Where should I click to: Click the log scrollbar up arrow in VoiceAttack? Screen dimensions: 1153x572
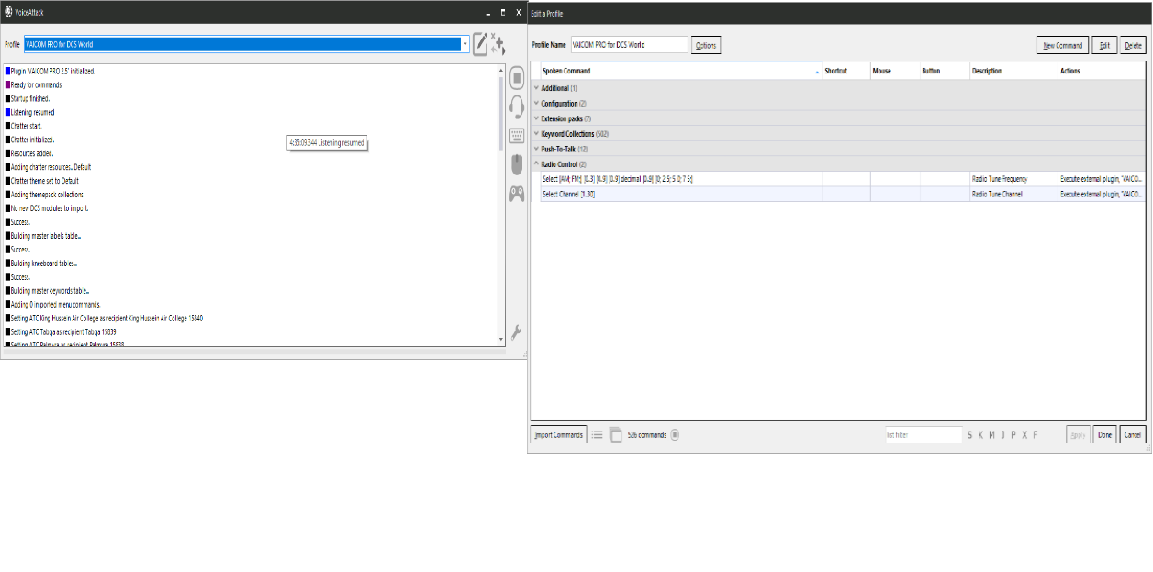(x=501, y=71)
